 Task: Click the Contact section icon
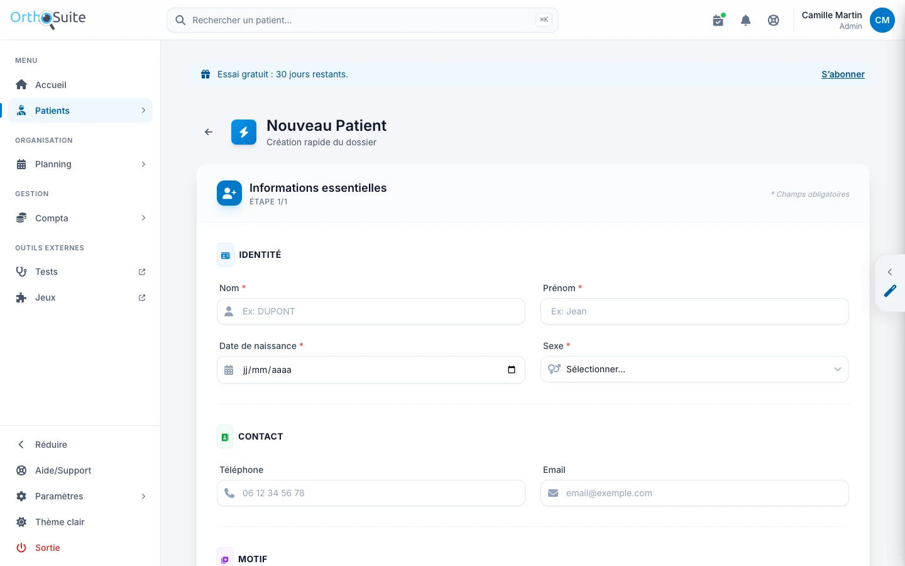coord(225,436)
